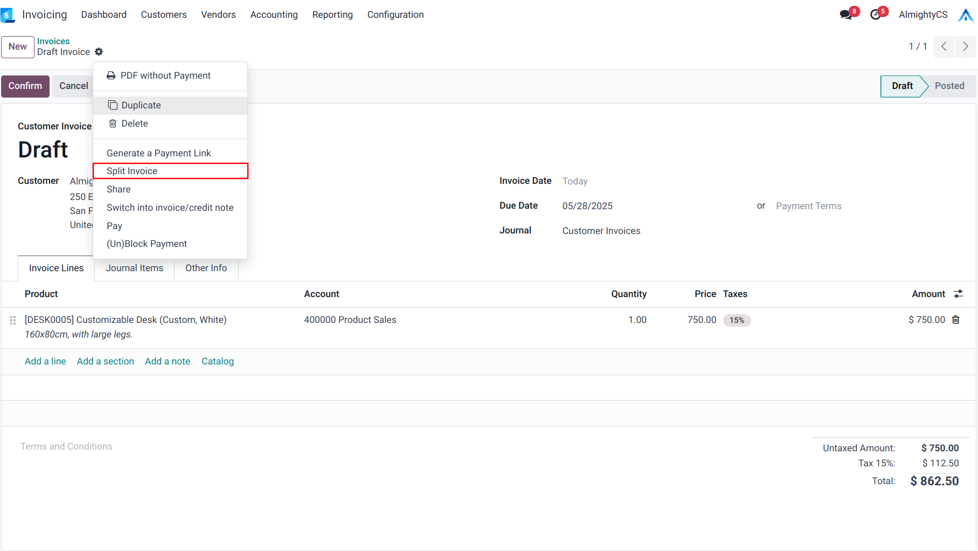Open the activities clock icon
The height and width of the screenshot is (551, 978).
point(876,15)
